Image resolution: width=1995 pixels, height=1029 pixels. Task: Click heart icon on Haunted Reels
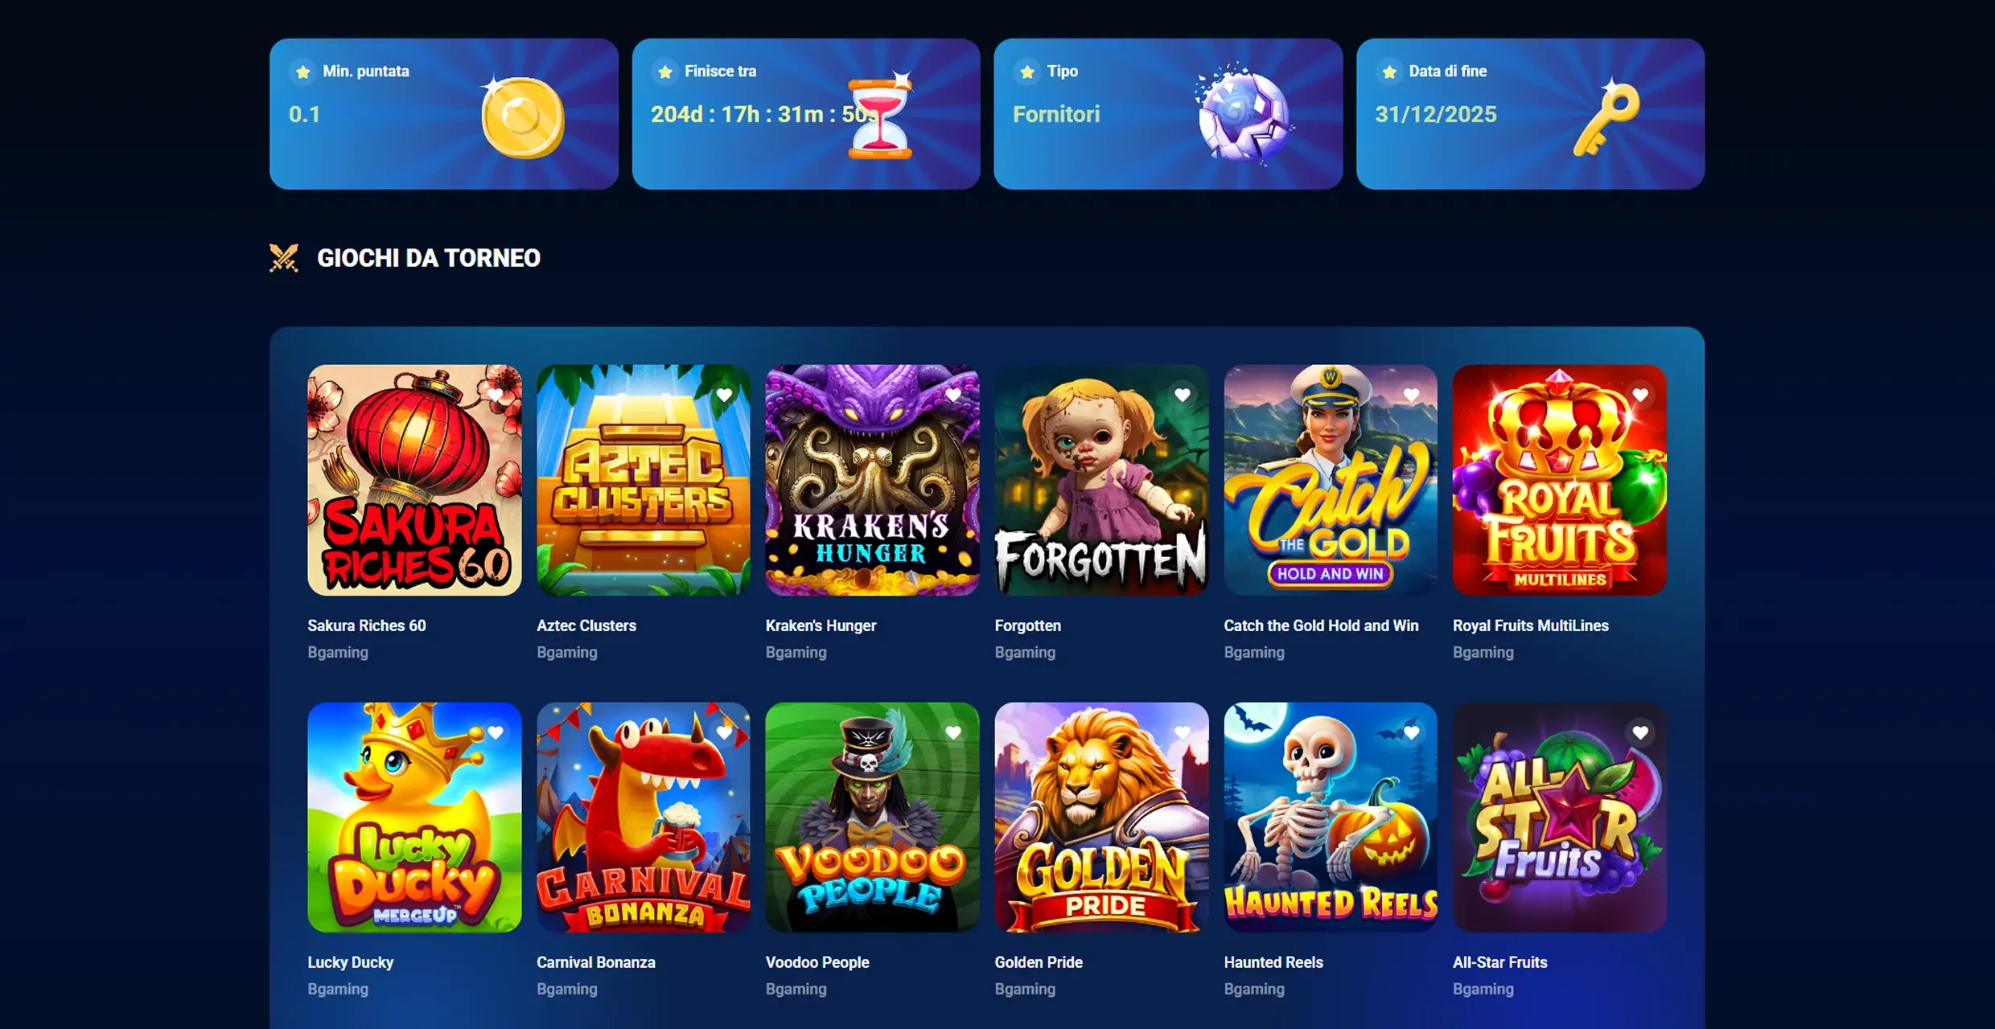[1411, 732]
